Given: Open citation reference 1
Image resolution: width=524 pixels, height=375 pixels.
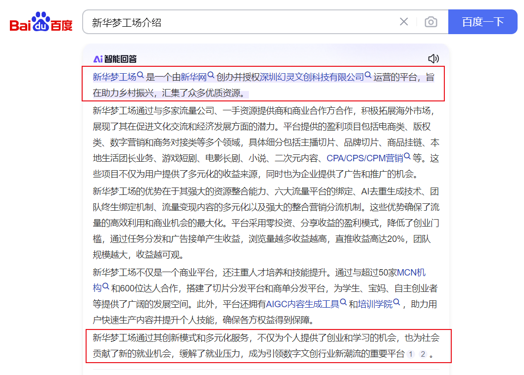Looking at the screenshot, I should (411, 354).
